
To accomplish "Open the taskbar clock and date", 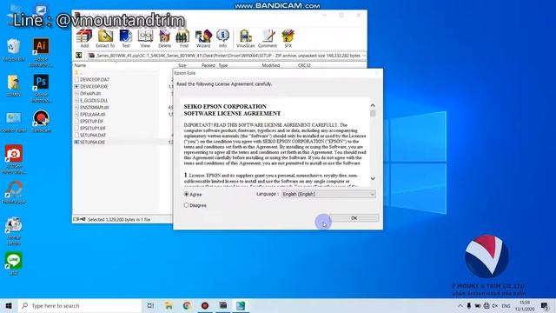I will [x=525, y=305].
